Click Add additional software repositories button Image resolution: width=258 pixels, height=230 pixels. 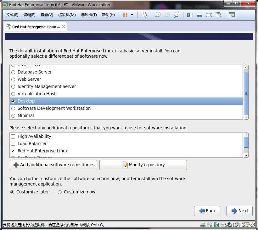(x=53, y=165)
